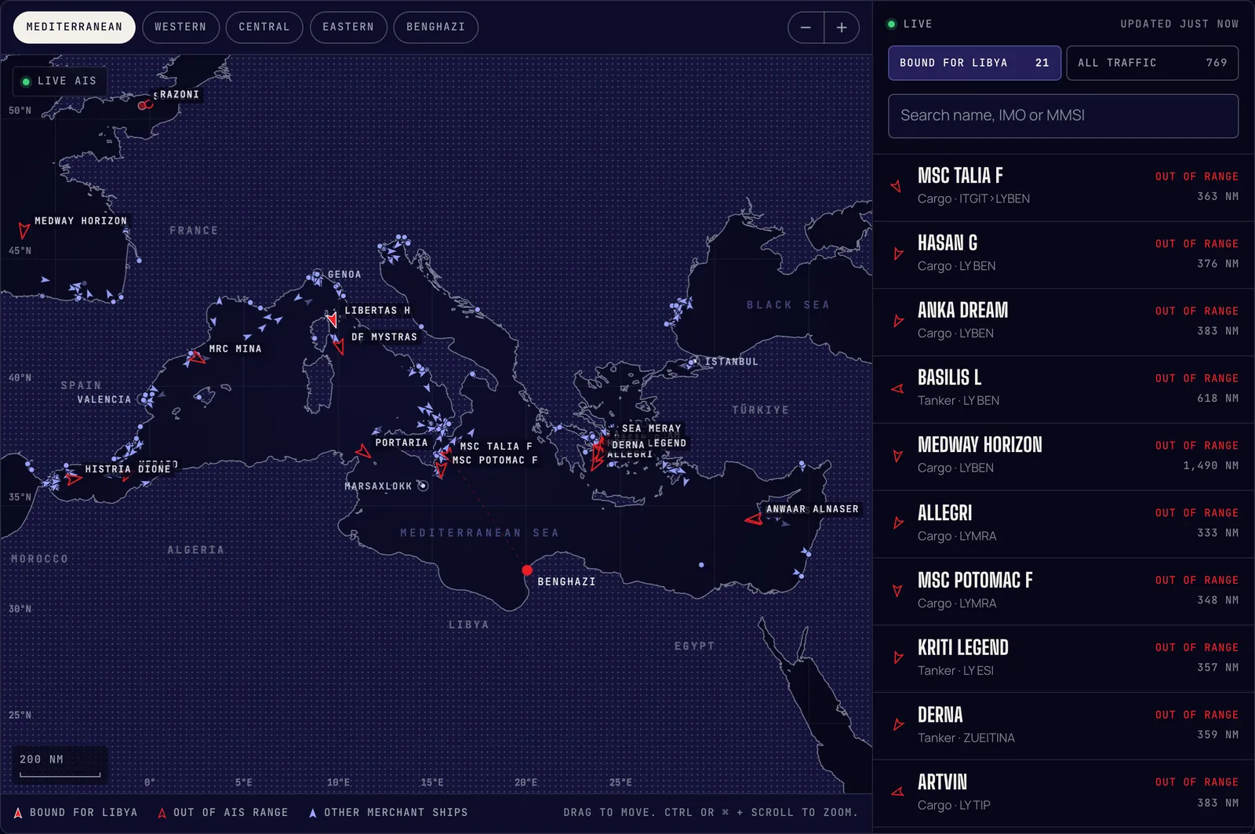1255x834 pixels.
Task: Zoom in the map with plus button
Action: point(842,27)
